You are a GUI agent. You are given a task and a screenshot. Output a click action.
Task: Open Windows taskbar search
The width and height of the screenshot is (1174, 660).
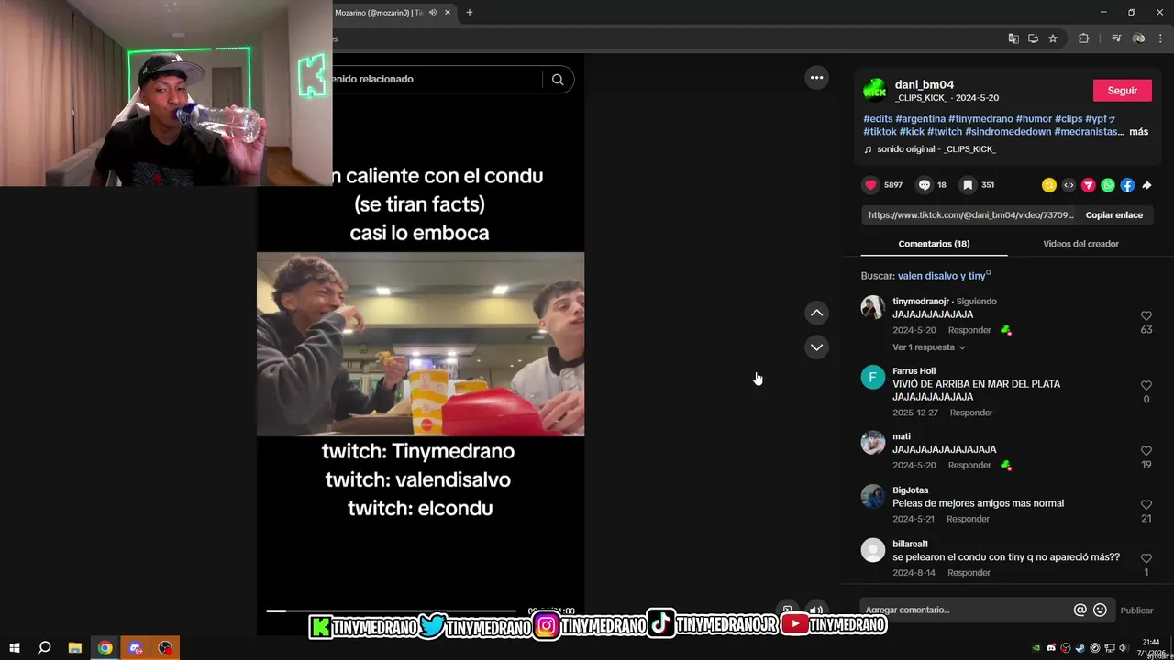[x=44, y=648]
